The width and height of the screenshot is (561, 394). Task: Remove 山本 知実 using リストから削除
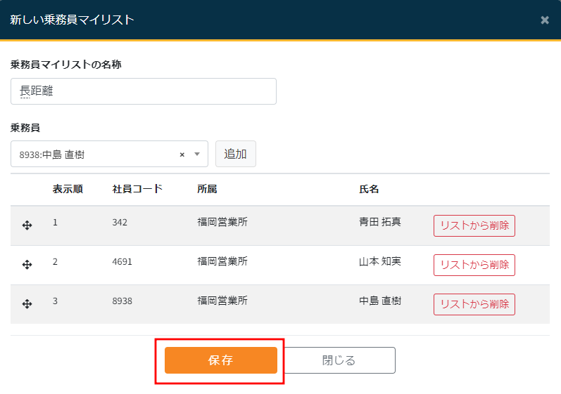point(474,265)
